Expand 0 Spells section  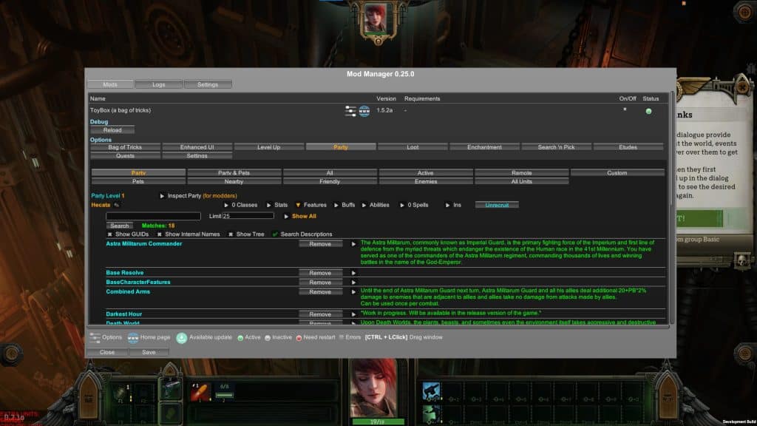coord(402,206)
